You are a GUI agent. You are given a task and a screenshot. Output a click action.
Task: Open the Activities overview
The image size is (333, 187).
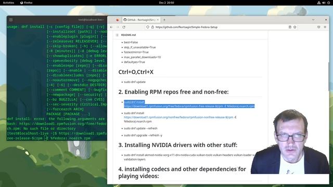pos(8,3)
